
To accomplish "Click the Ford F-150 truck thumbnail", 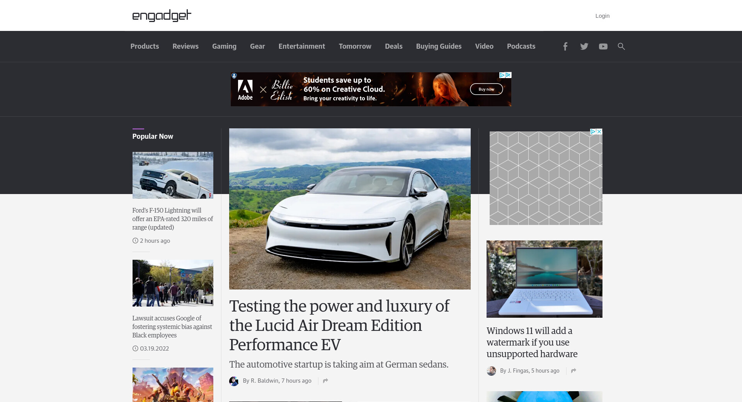I will point(173,175).
